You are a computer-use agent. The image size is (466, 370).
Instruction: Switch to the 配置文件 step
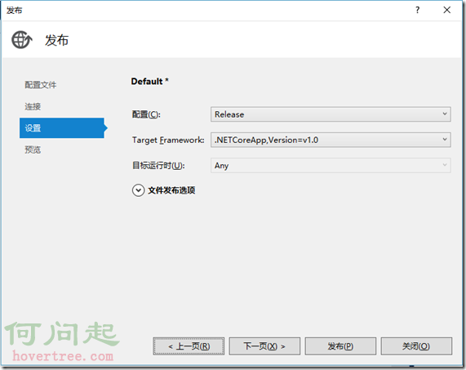[x=41, y=85]
